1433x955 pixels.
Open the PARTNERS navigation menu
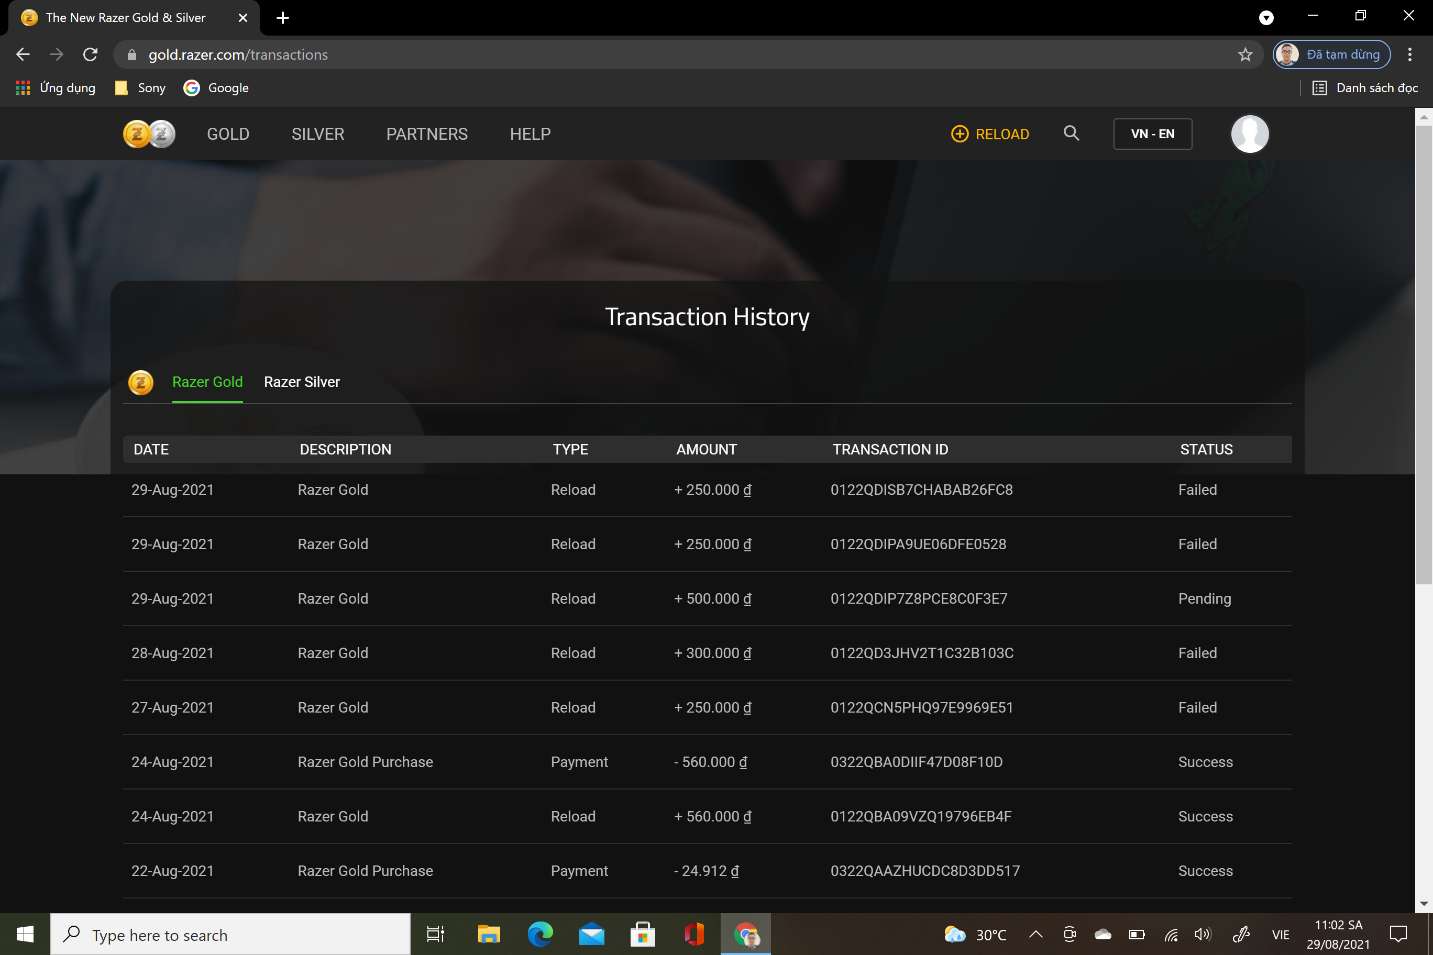(x=426, y=134)
